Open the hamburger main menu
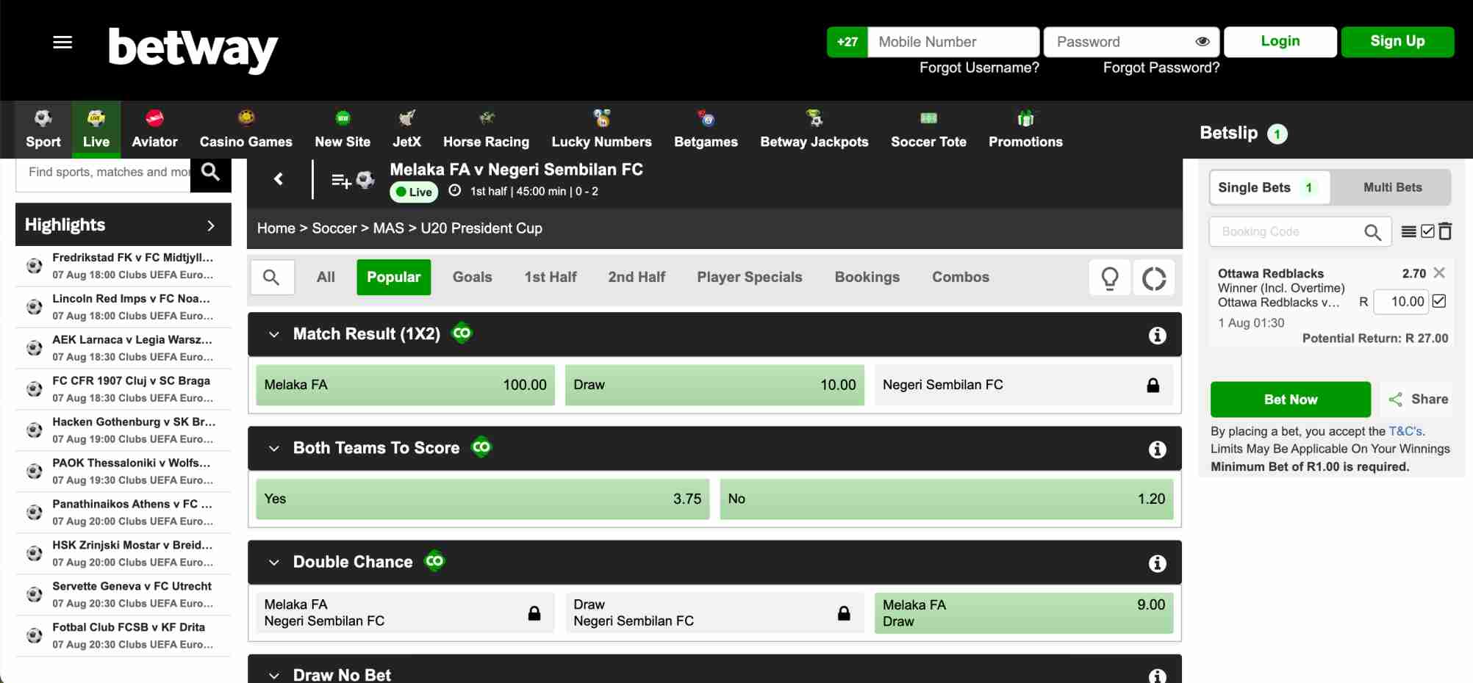Image resolution: width=1473 pixels, height=683 pixels. pyautogui.click(x=62, y=42)
